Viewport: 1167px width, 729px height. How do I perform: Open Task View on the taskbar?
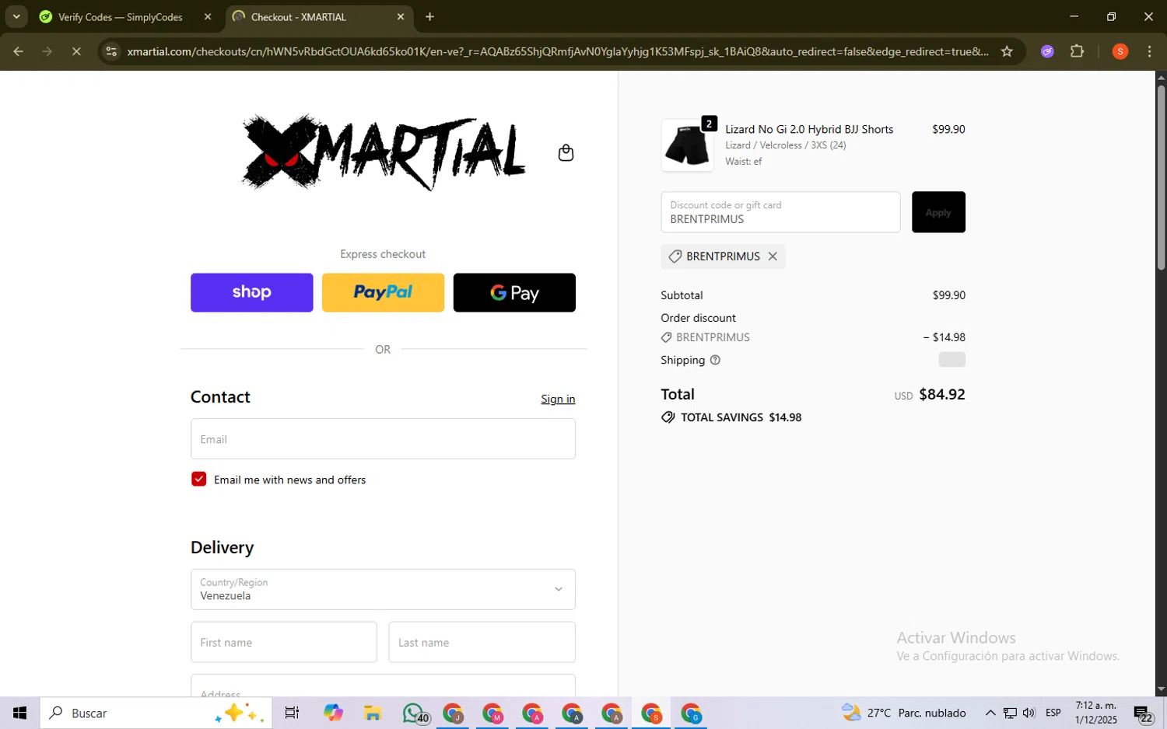[x=292, y=713]
